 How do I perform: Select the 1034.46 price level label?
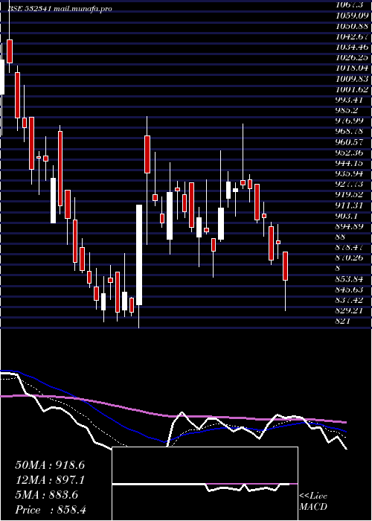353,47
